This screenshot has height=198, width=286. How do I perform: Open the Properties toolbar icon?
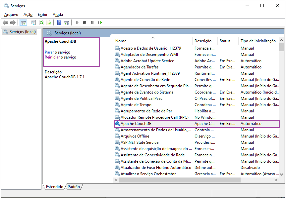click(x=33, y=22)
